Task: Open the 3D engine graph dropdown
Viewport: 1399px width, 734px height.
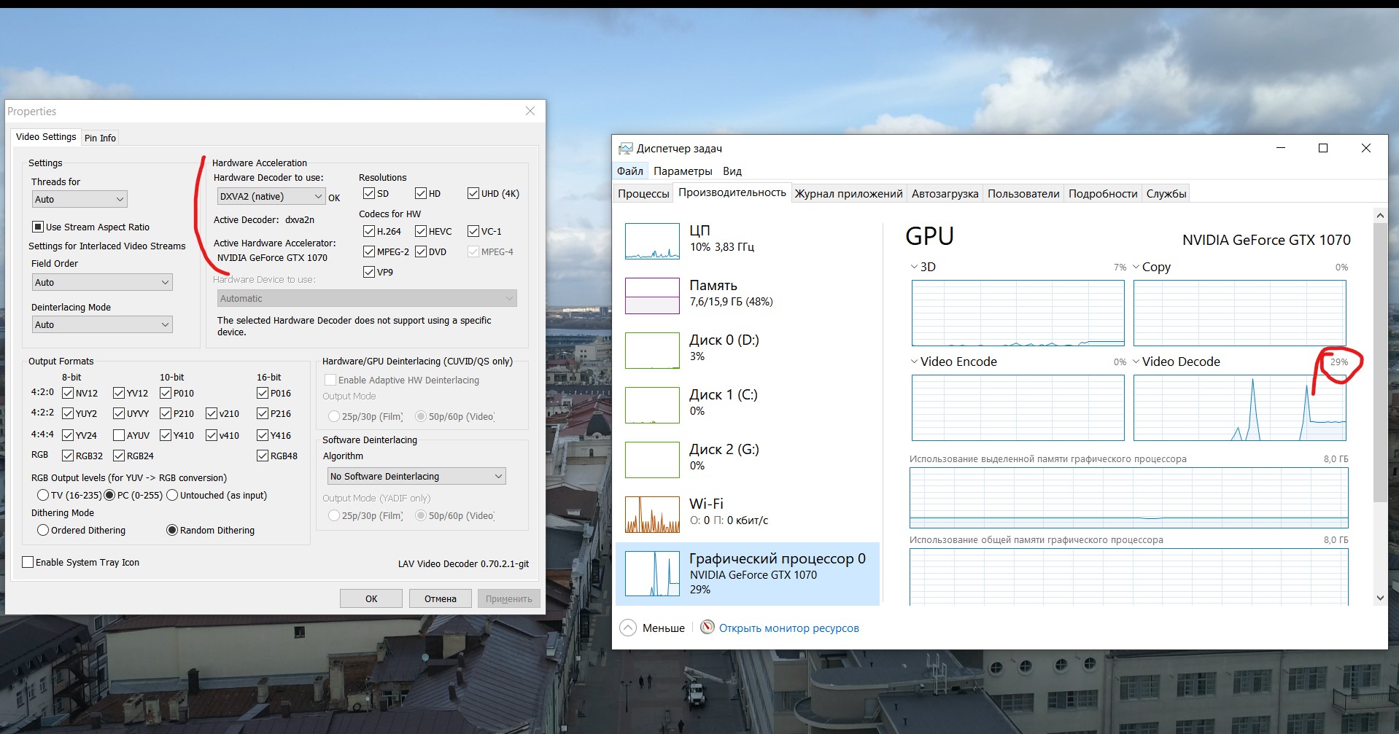Action: click(x=915, y=267)
